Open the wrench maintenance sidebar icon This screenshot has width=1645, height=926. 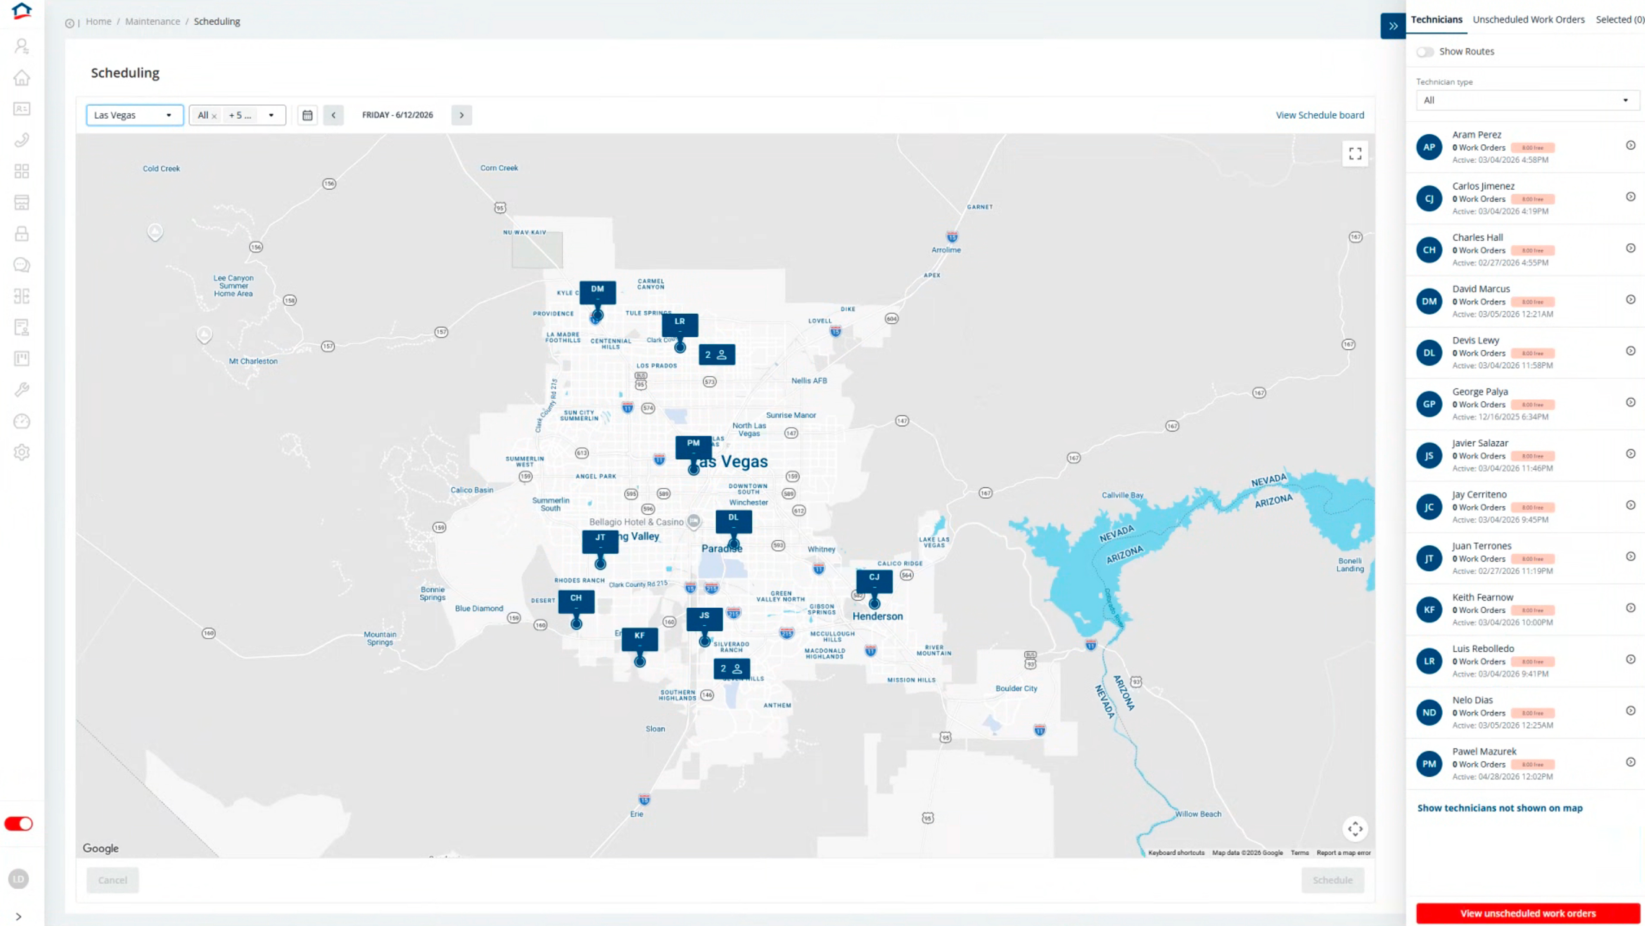click(22, 390)
